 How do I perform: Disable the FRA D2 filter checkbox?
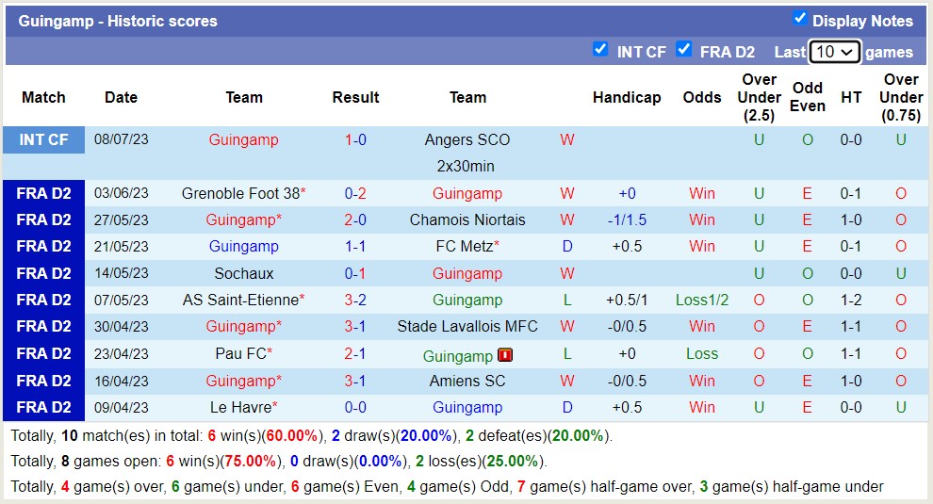click(x=684, y=50)
